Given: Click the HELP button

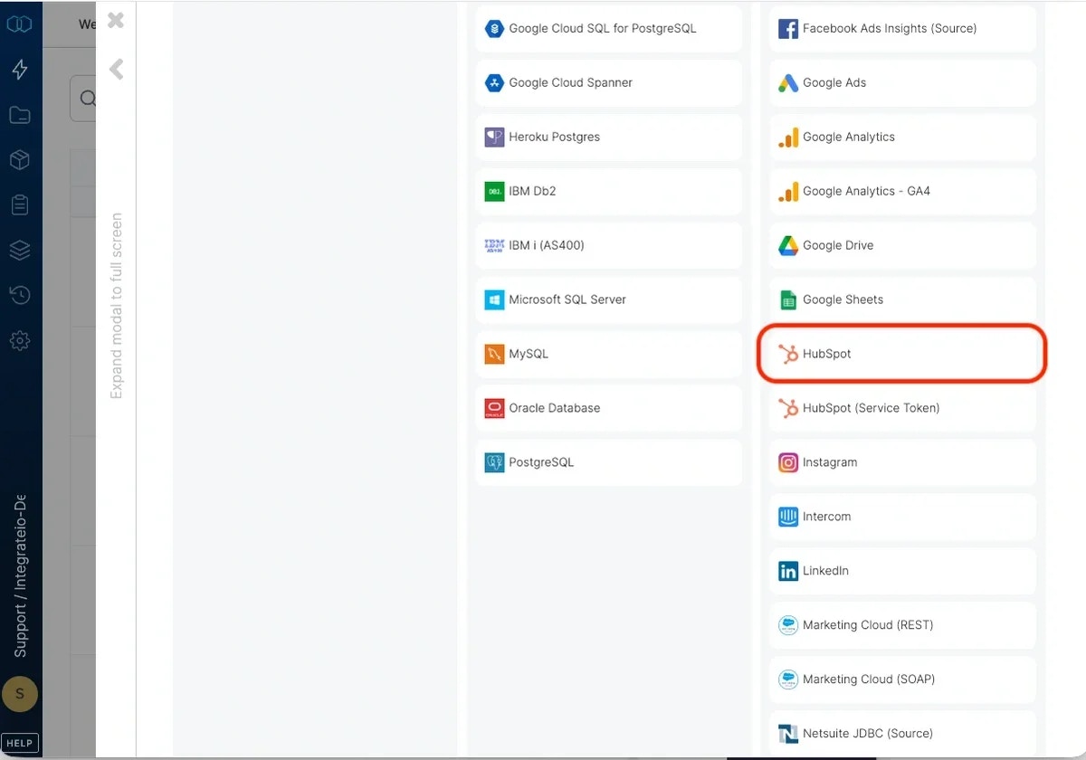Looking at the screenshot, I should pos(20,743).
